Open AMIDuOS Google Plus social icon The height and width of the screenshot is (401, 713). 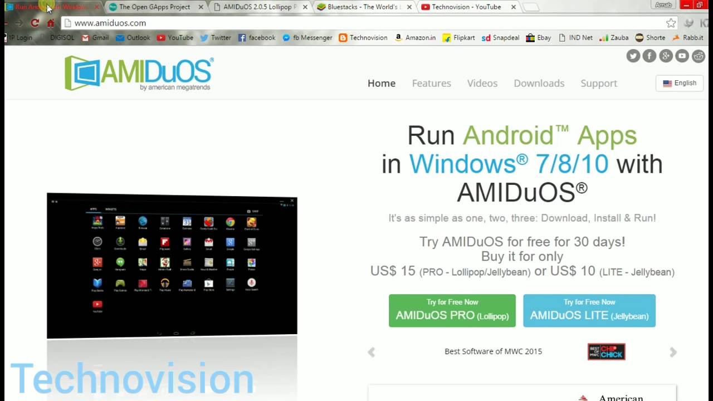coord(666,56)
